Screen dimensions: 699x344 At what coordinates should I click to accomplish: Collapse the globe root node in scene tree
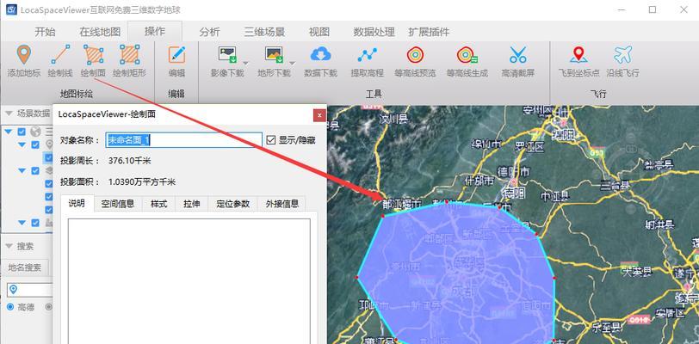(9, 132)
